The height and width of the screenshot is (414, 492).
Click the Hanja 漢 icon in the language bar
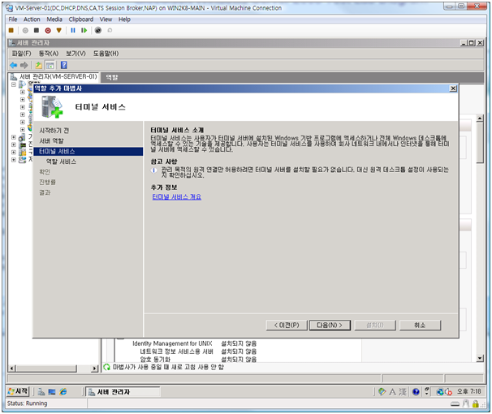coord(403,392)
